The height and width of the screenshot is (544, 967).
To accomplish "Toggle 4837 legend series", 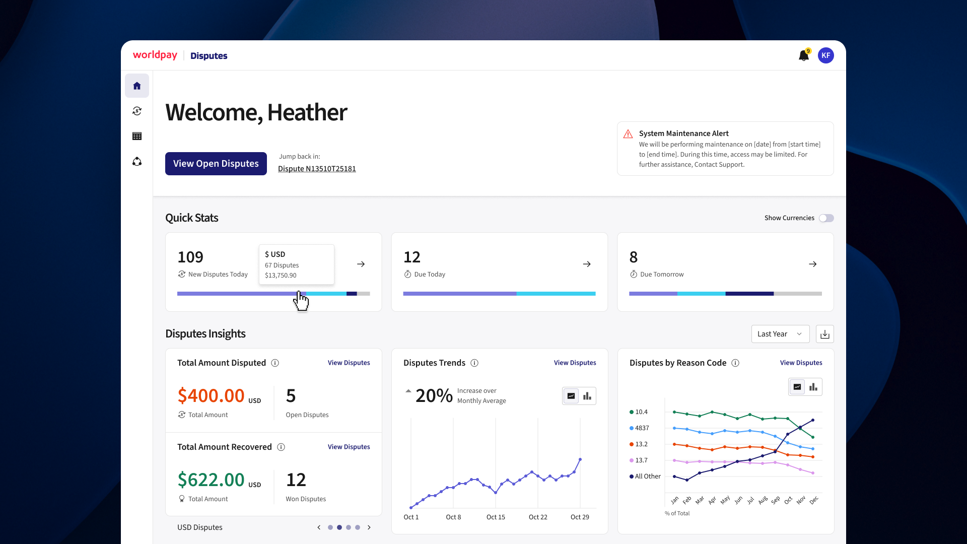I will point(640,428).
